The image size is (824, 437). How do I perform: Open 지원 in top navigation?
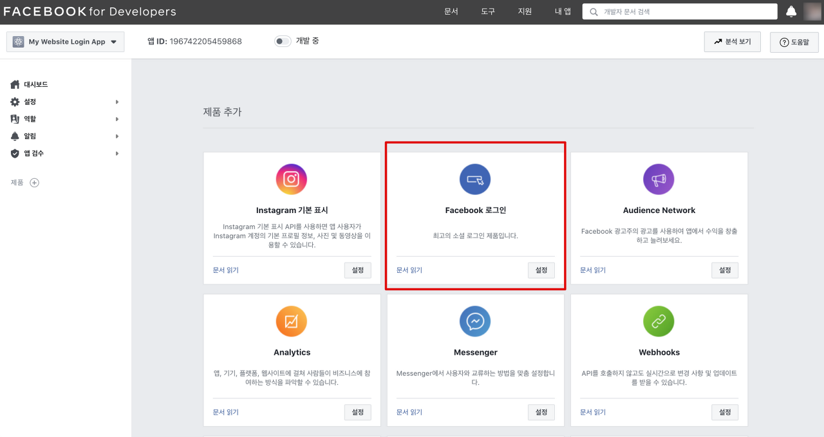point(525,12)
